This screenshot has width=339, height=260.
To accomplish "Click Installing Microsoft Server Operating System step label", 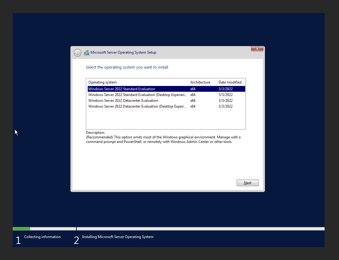I will (118, 237).
